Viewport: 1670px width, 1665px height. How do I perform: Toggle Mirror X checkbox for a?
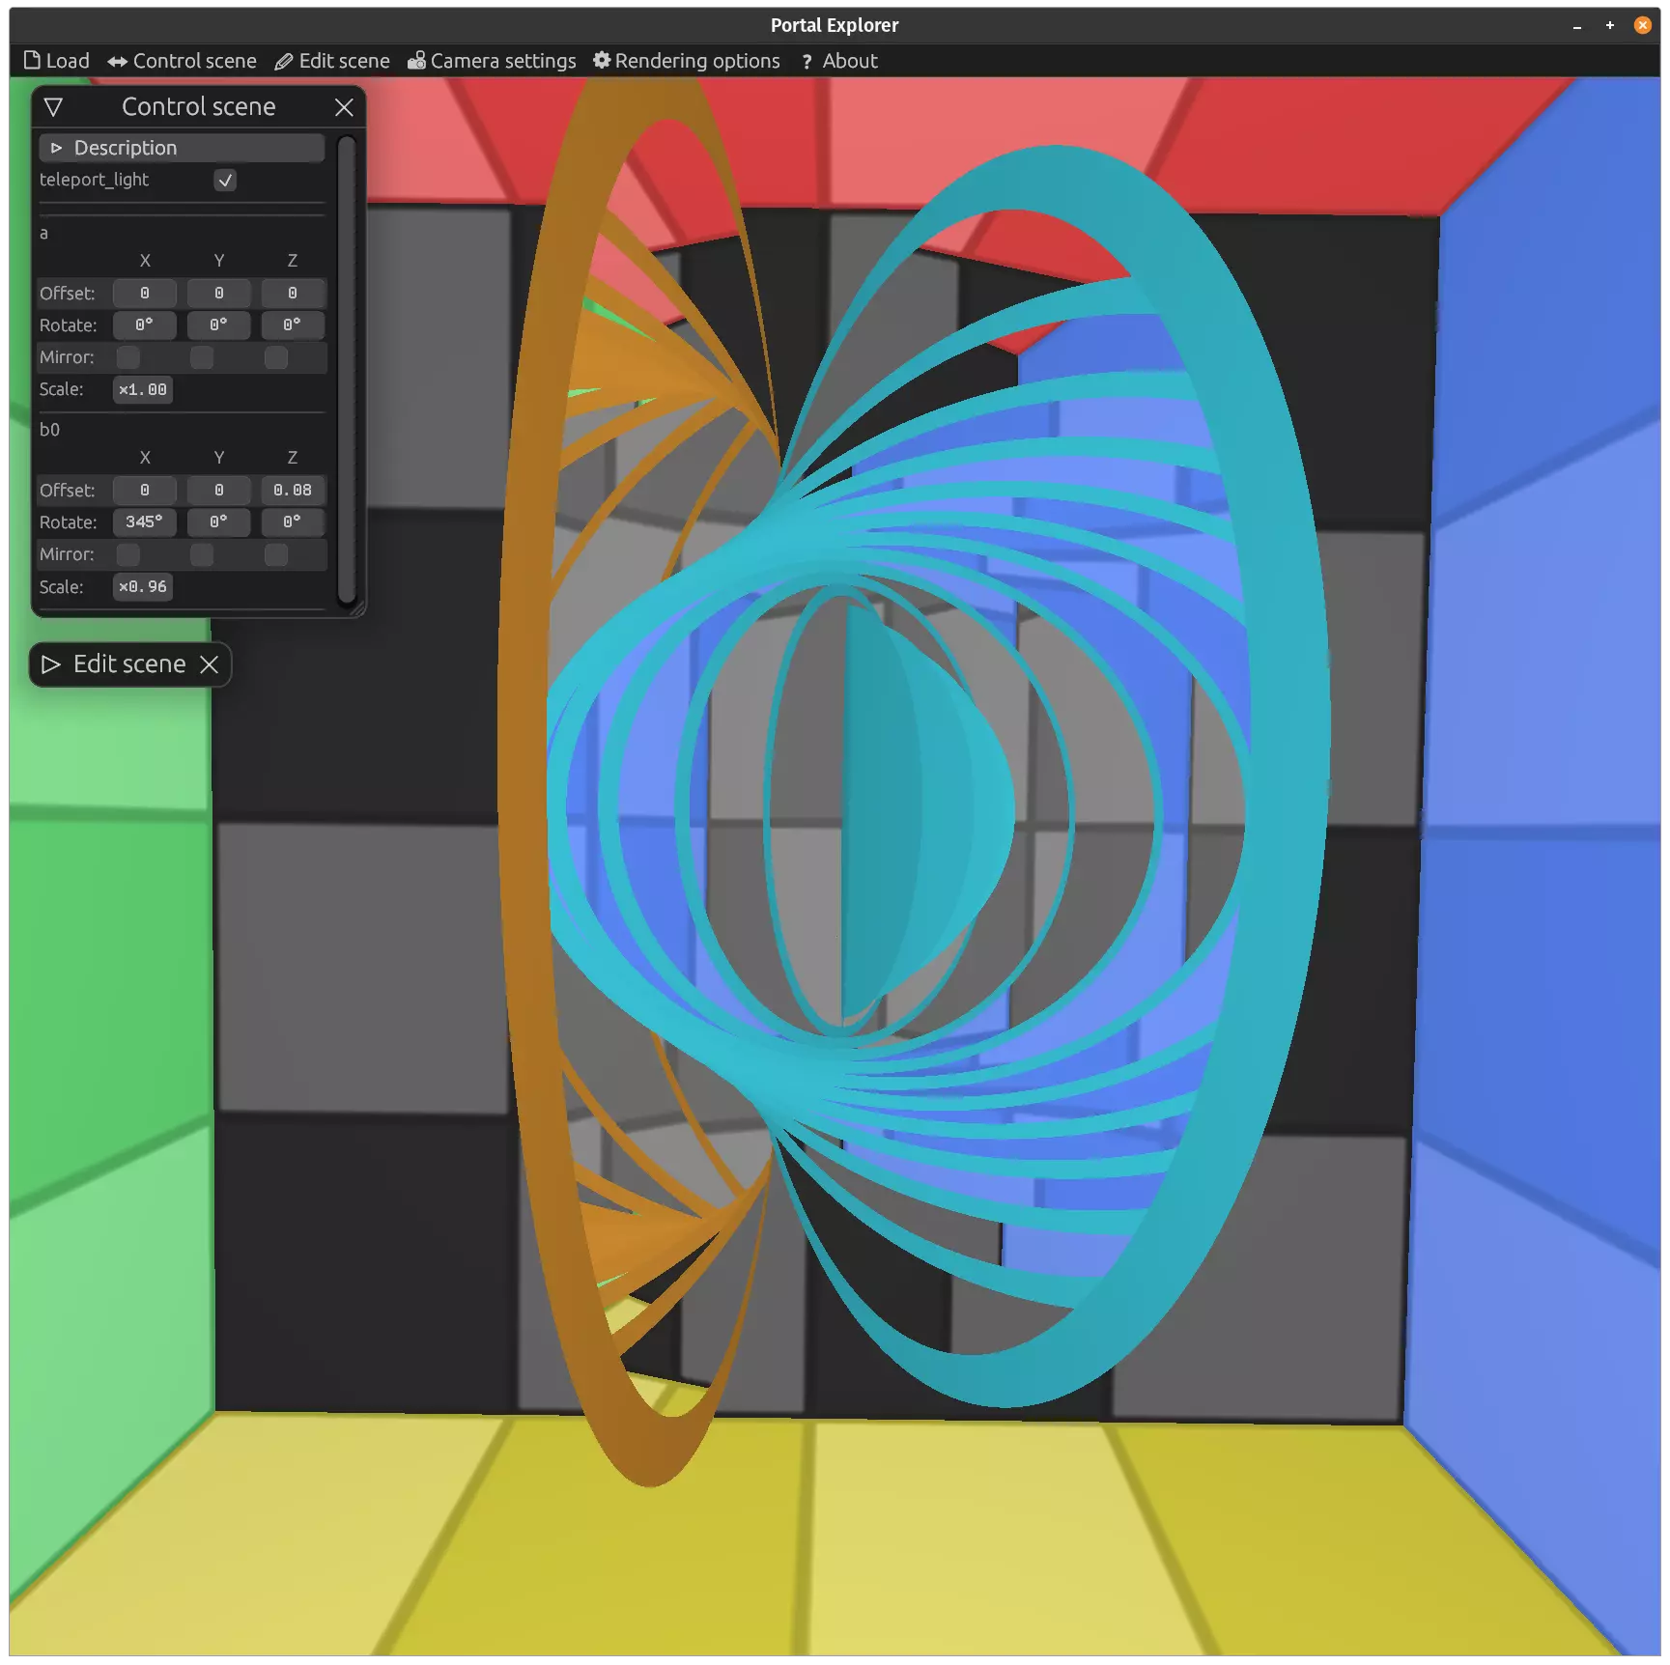(x=128, y=357)
